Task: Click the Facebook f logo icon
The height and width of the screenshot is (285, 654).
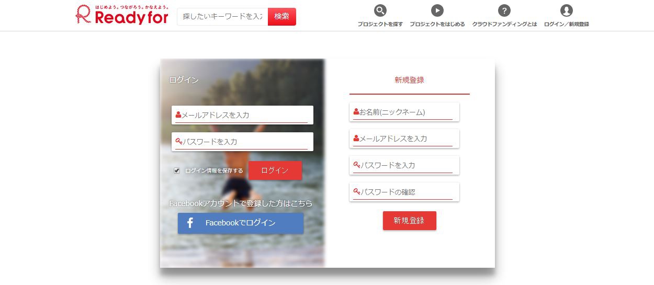Action: click(190, 223)
